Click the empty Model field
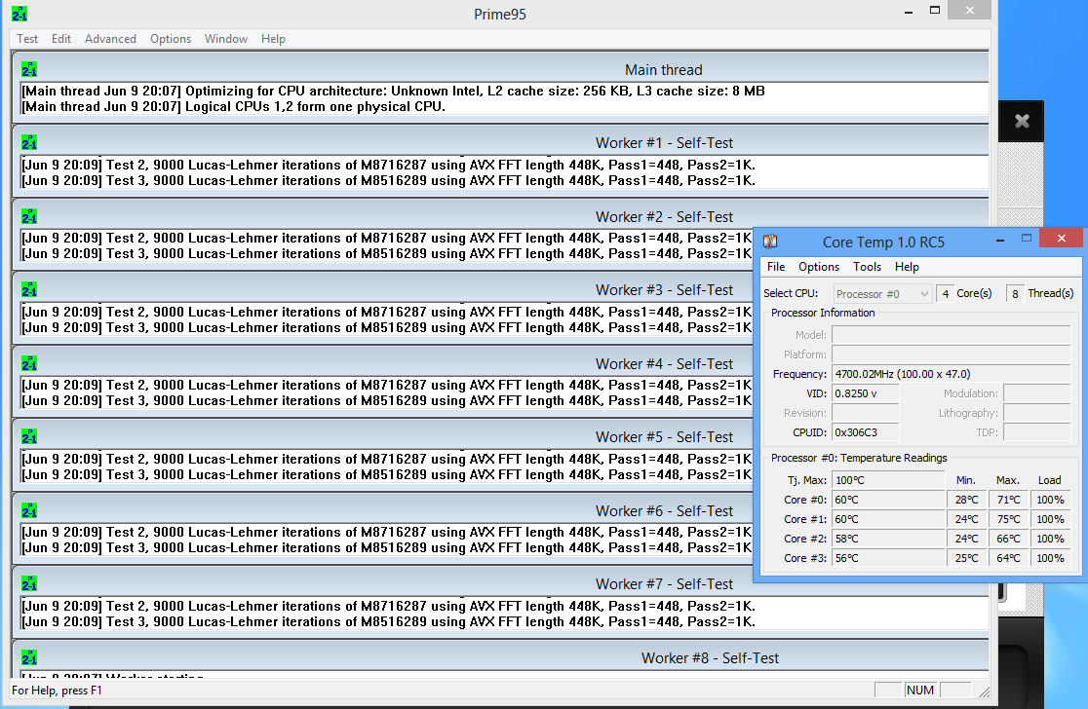Image resolution: width=1088 pixels, height=709 pixels. [951, 335]
